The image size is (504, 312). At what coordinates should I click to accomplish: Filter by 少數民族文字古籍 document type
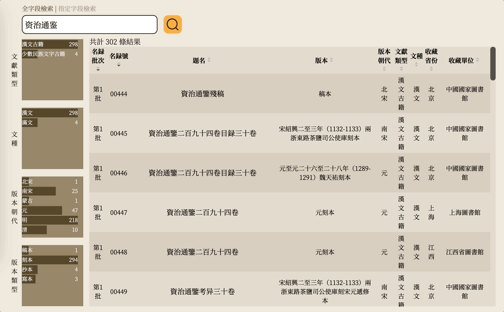(50, 54)
